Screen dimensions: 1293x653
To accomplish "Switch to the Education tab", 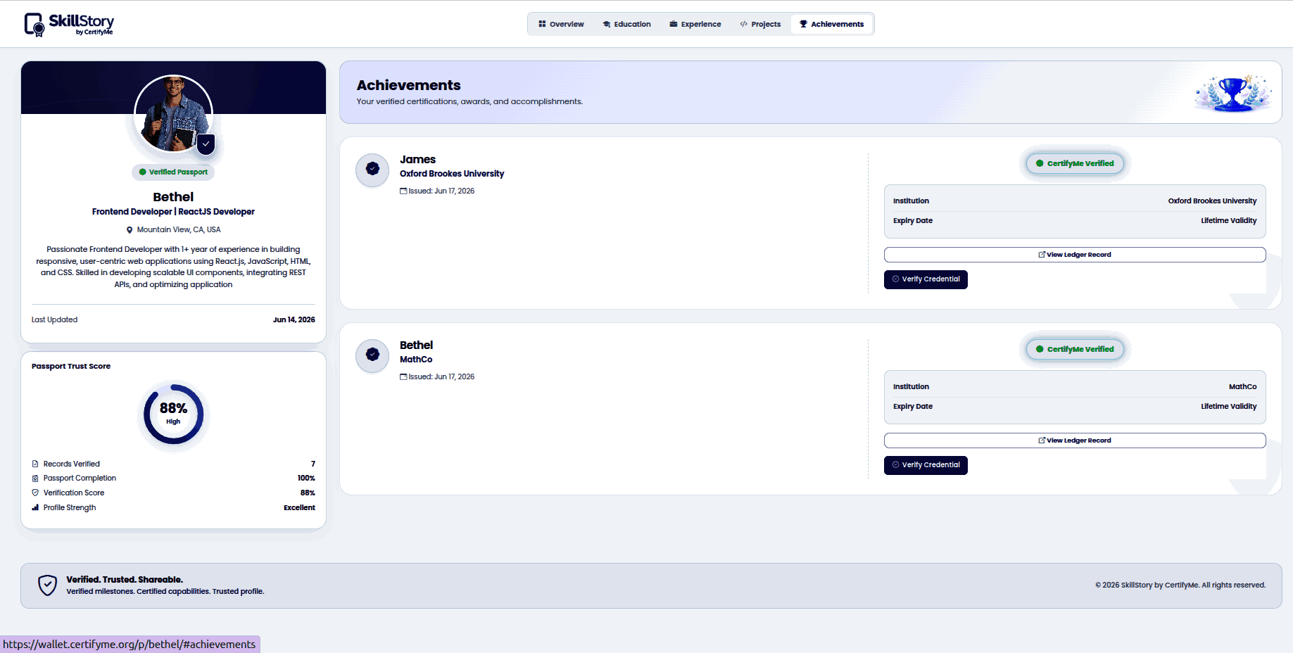I will 626,24.
